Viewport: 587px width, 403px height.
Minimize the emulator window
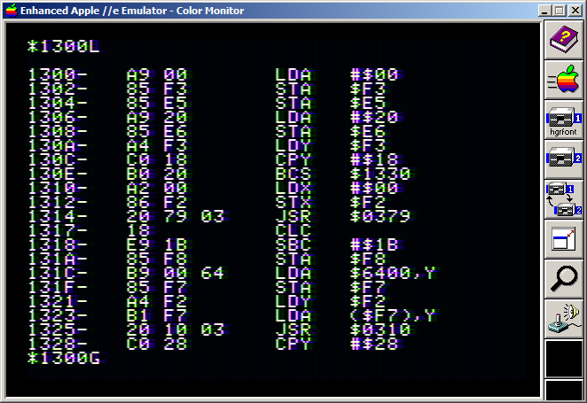coord(544,11)
